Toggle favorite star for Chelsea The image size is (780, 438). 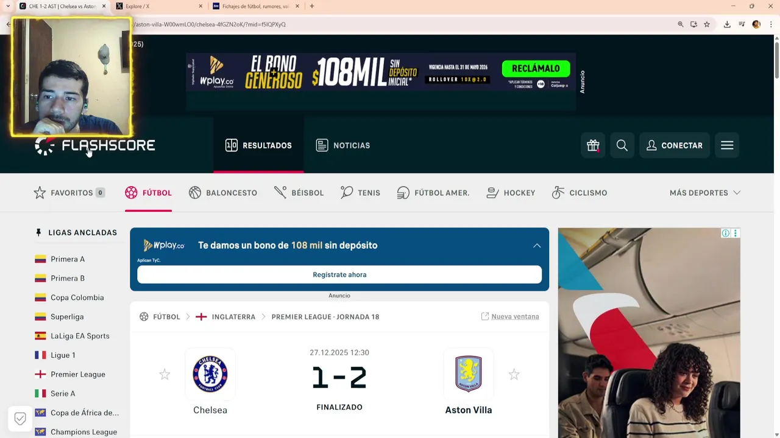pos(165,375)
